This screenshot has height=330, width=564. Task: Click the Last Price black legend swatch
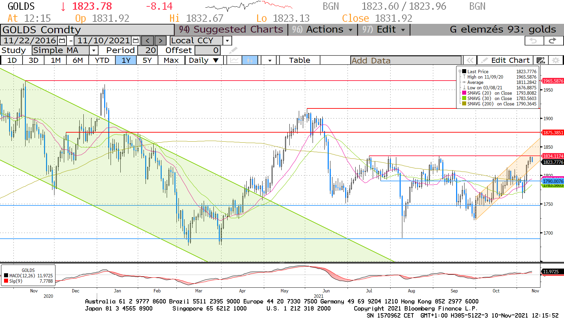tap(464, 71)
